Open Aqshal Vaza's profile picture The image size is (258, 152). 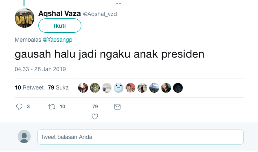click(x=25, y=18)
